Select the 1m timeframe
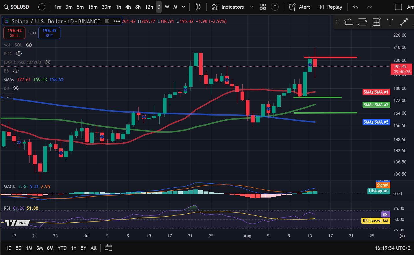414x255 pixels. pyautogui.click(x=58, y=7)
